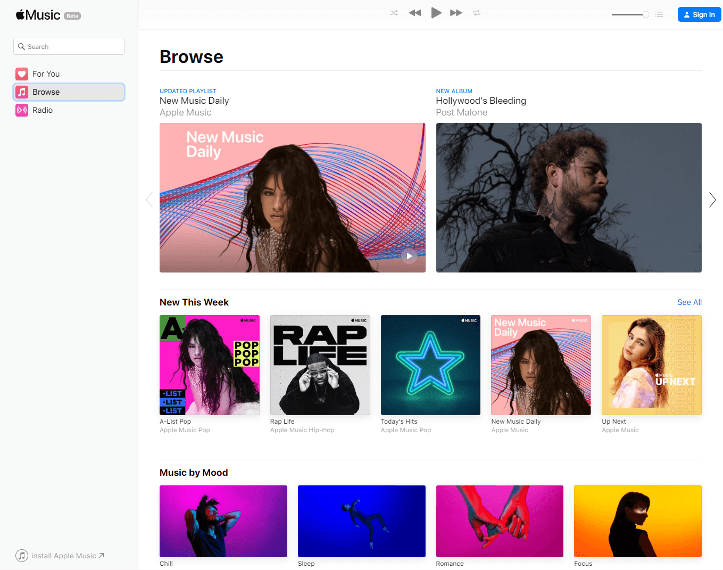Click the search magnifier icon
The width and height of the screenshot is (723, 570).
(21, 46)
